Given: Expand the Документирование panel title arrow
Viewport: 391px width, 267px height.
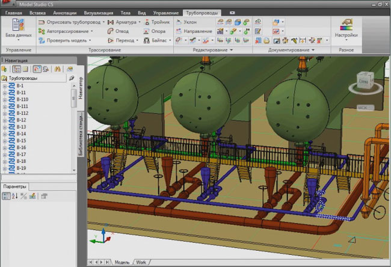Looking at the screenshot, I should (x=313, y=50).
